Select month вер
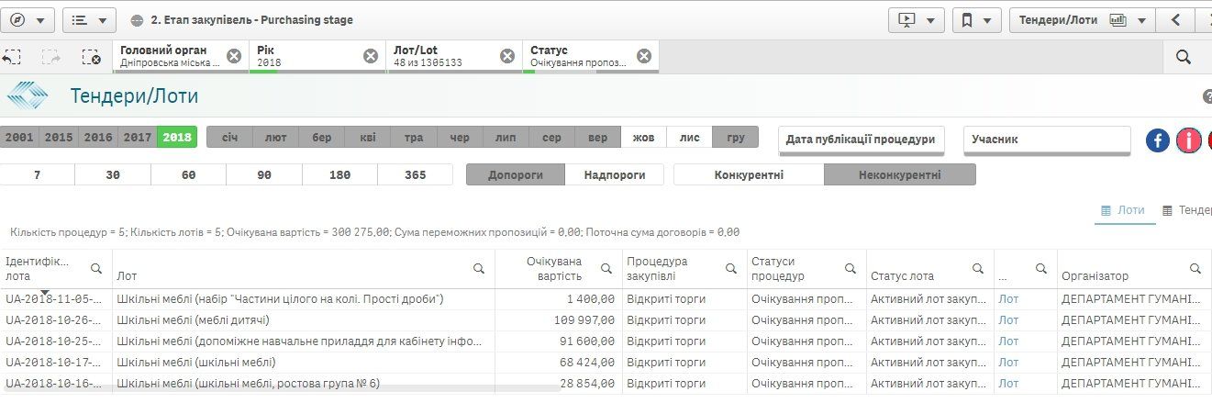 coord(597,137)
